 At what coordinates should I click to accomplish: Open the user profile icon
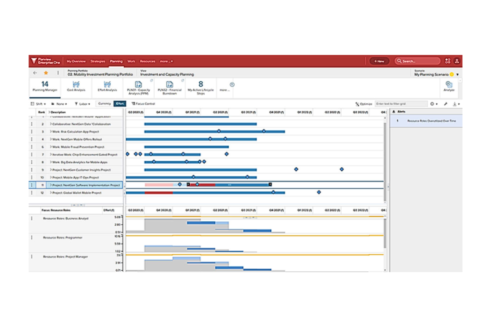click(457, 61)
